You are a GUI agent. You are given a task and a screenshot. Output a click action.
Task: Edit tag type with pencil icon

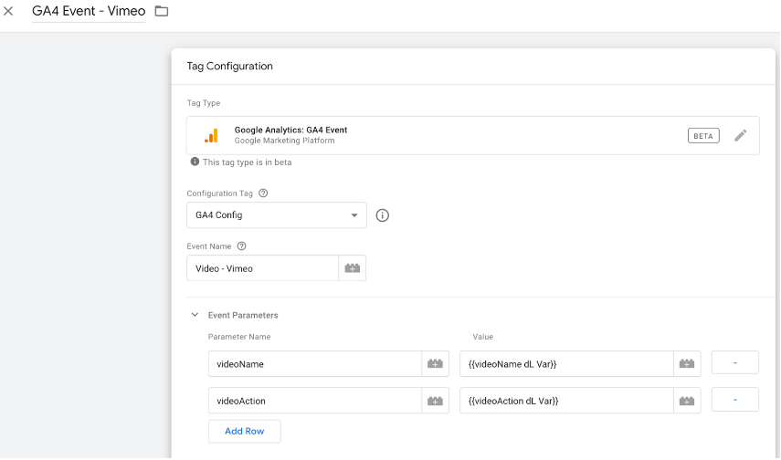click(x=740, y=135)
